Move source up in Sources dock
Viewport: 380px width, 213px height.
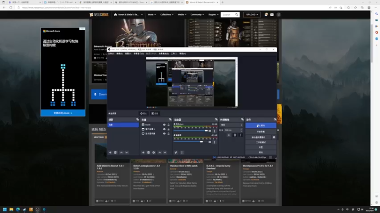click(x=160, y=152)
